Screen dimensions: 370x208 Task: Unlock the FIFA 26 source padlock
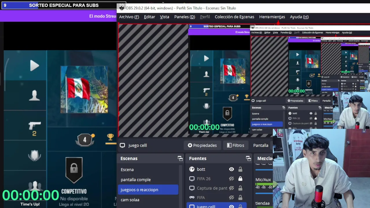[x=240, y=179]
